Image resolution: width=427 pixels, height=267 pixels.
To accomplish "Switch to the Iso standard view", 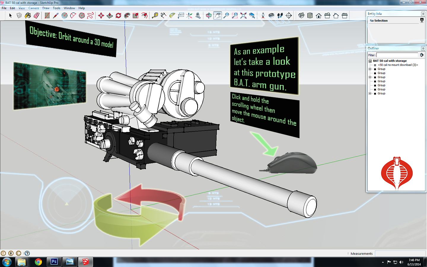I will pos(302,15).
